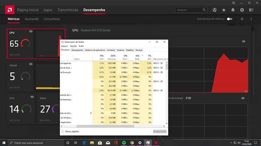Open Task View on taskbar

point(75,143)
